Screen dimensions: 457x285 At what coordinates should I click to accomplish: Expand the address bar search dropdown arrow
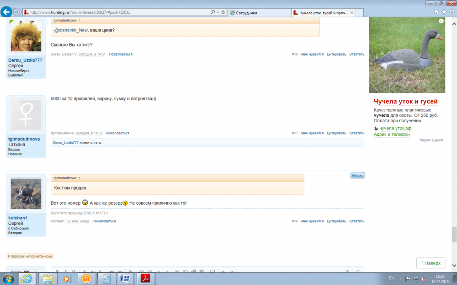218,12
